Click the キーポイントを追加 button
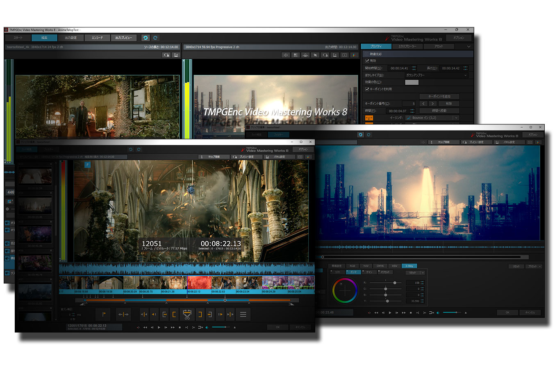This screenshot has width=555, height=369. (439, 97)
